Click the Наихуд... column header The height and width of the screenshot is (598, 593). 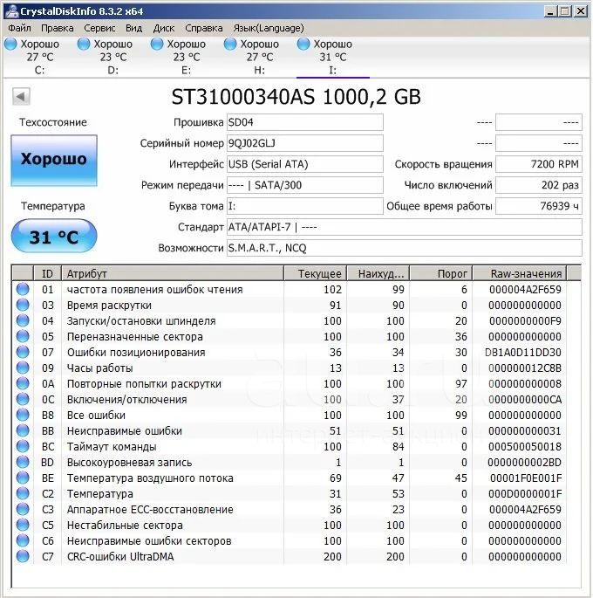(x=378, y=273)
